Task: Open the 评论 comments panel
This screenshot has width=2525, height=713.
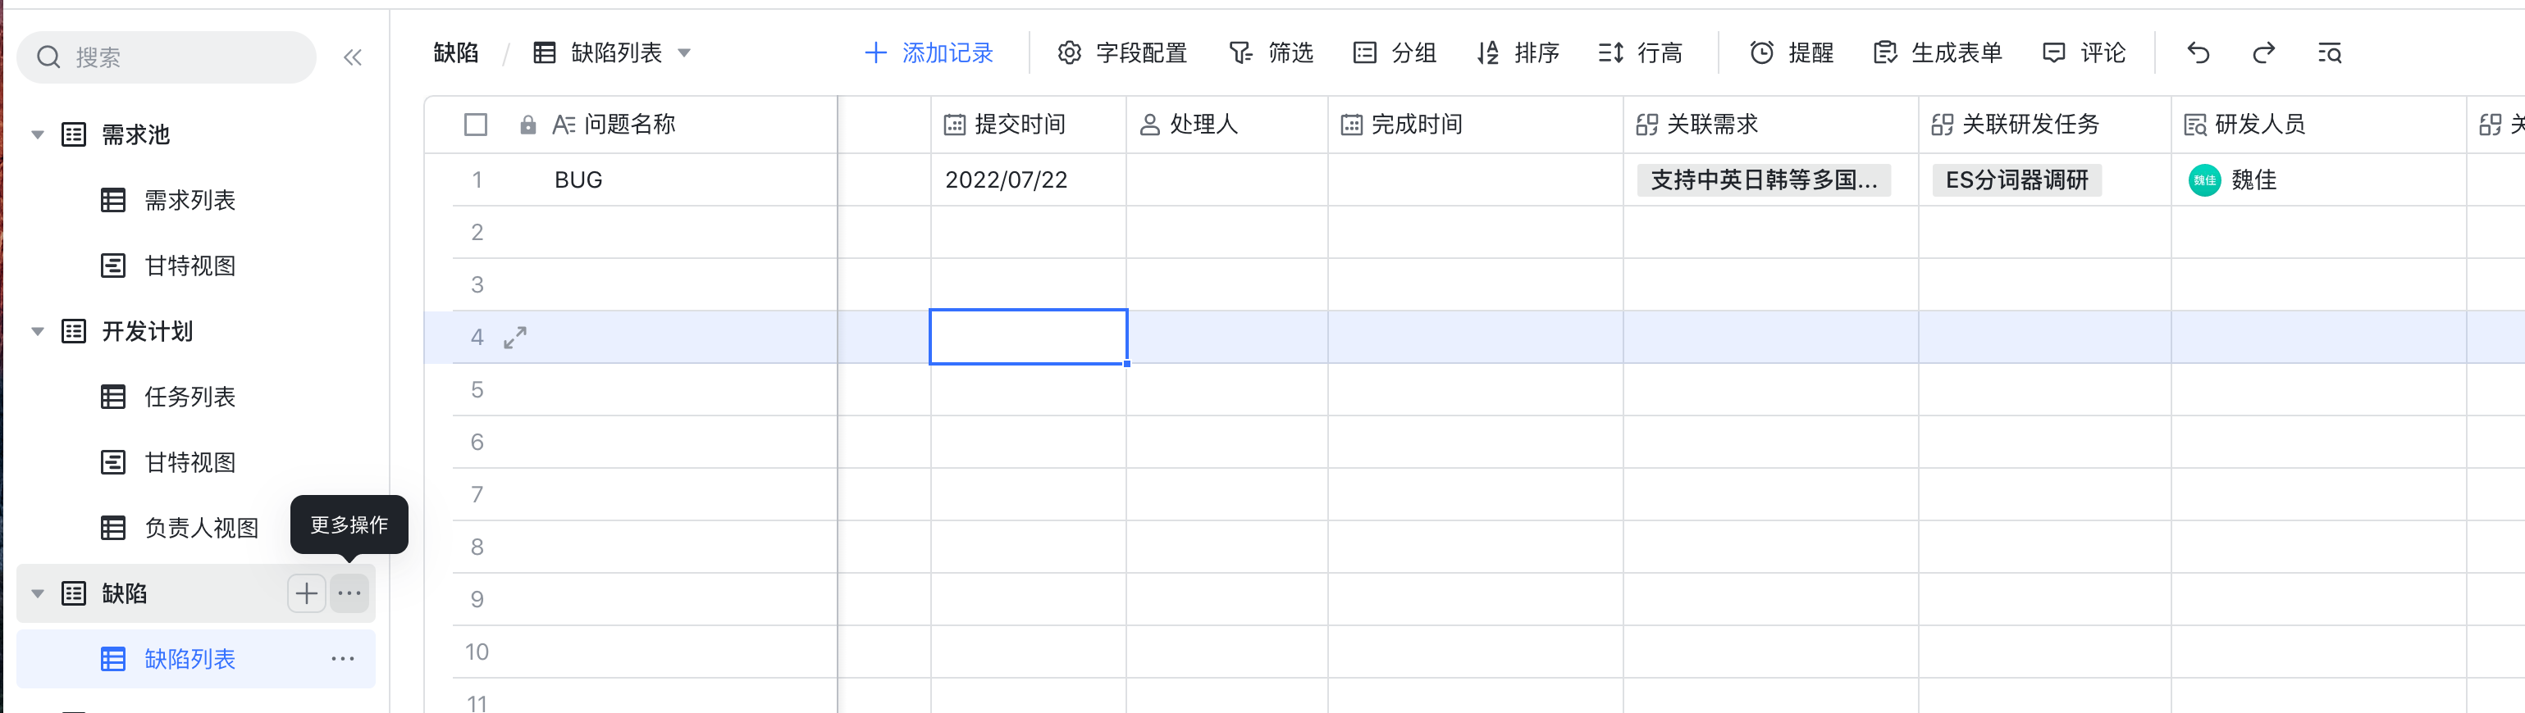Action: pyautogui.click(x=2084, y=53)
